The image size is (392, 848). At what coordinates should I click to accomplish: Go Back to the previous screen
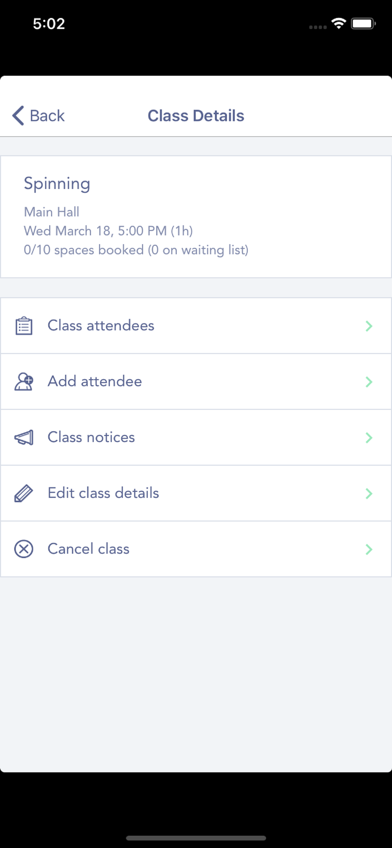[x=38, y=115]
